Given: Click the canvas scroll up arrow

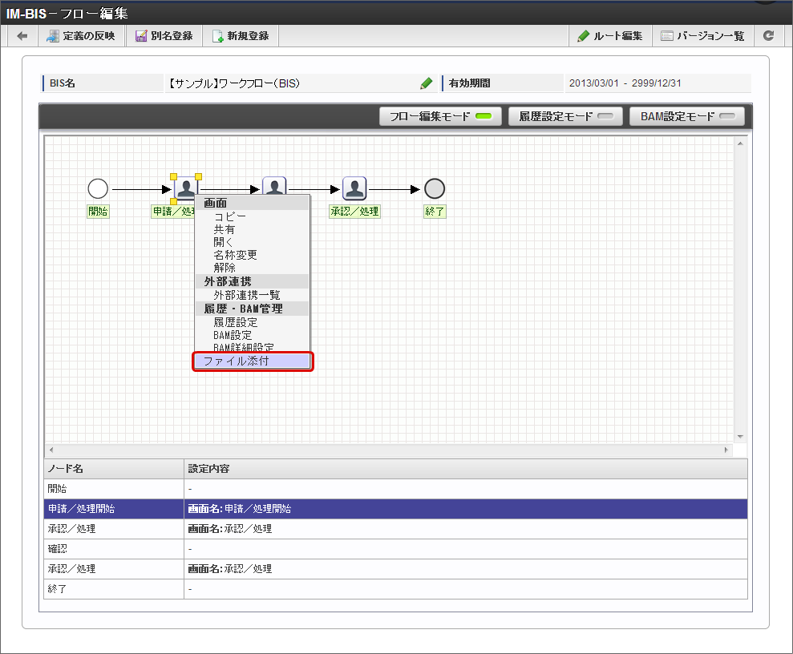Looking at the screenshot, I should click(x=740, y=144).
